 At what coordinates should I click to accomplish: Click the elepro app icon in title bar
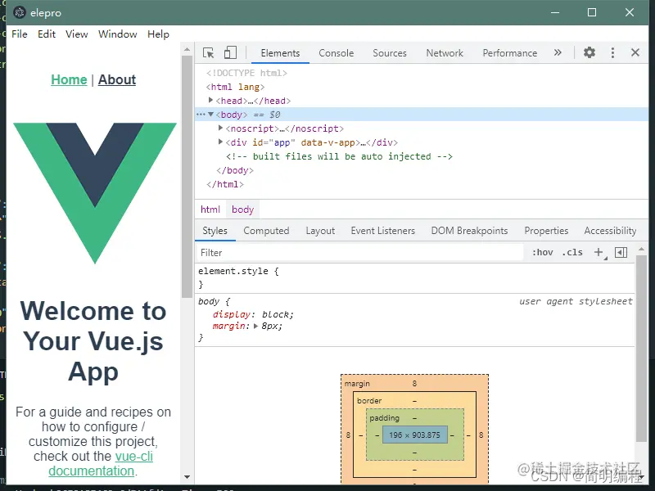click(x=20, y=12)
